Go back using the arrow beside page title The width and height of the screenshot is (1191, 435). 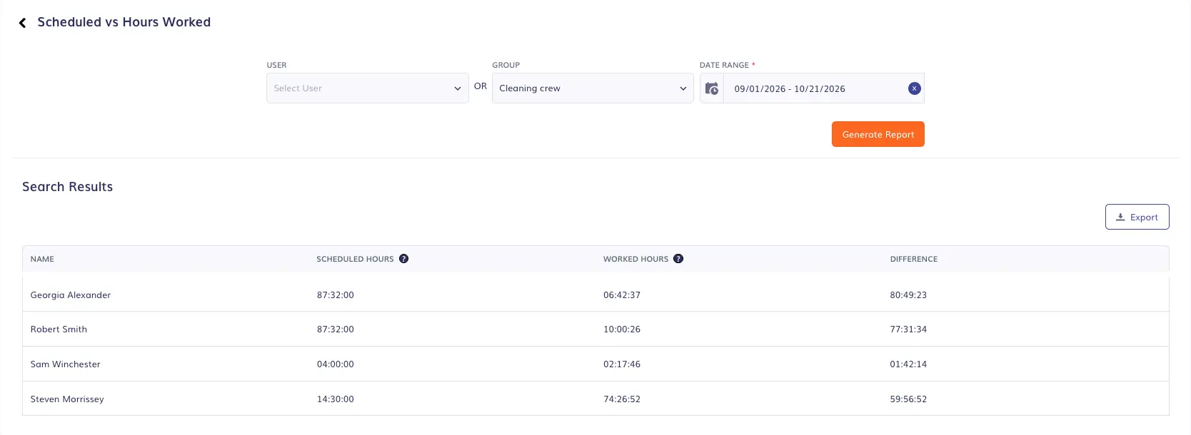tap(22, 23)
